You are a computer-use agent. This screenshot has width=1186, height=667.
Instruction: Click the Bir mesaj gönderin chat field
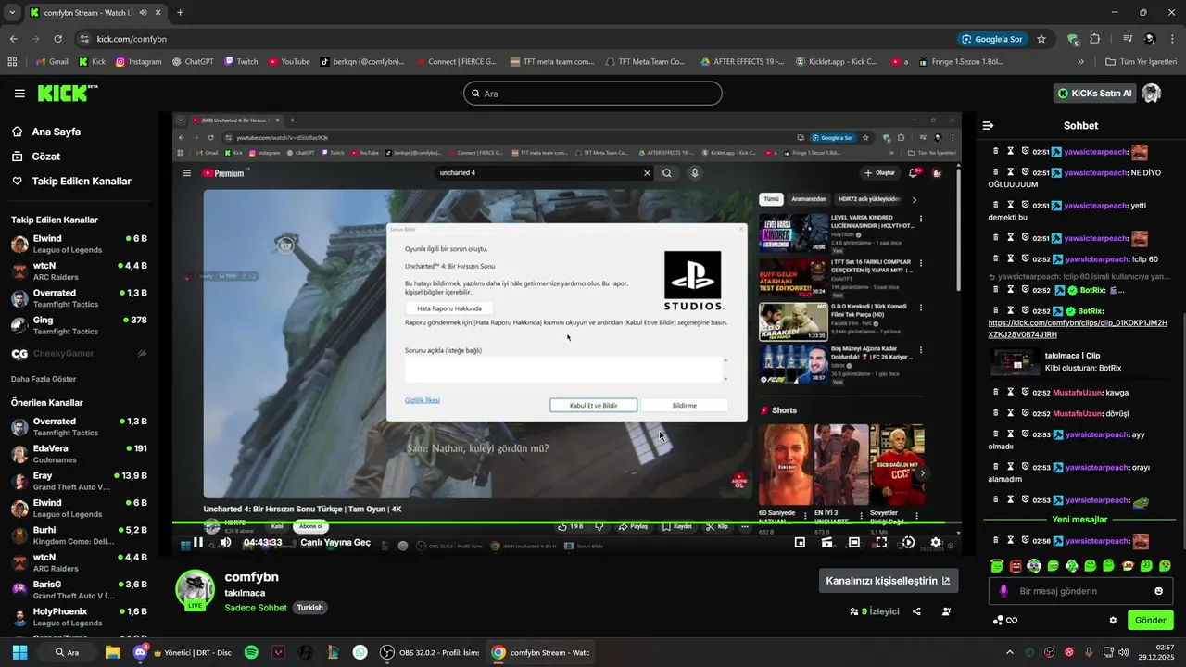tap(1079, 591)
